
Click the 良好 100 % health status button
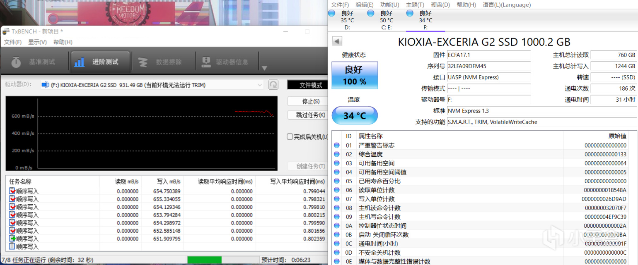[355, 75]
